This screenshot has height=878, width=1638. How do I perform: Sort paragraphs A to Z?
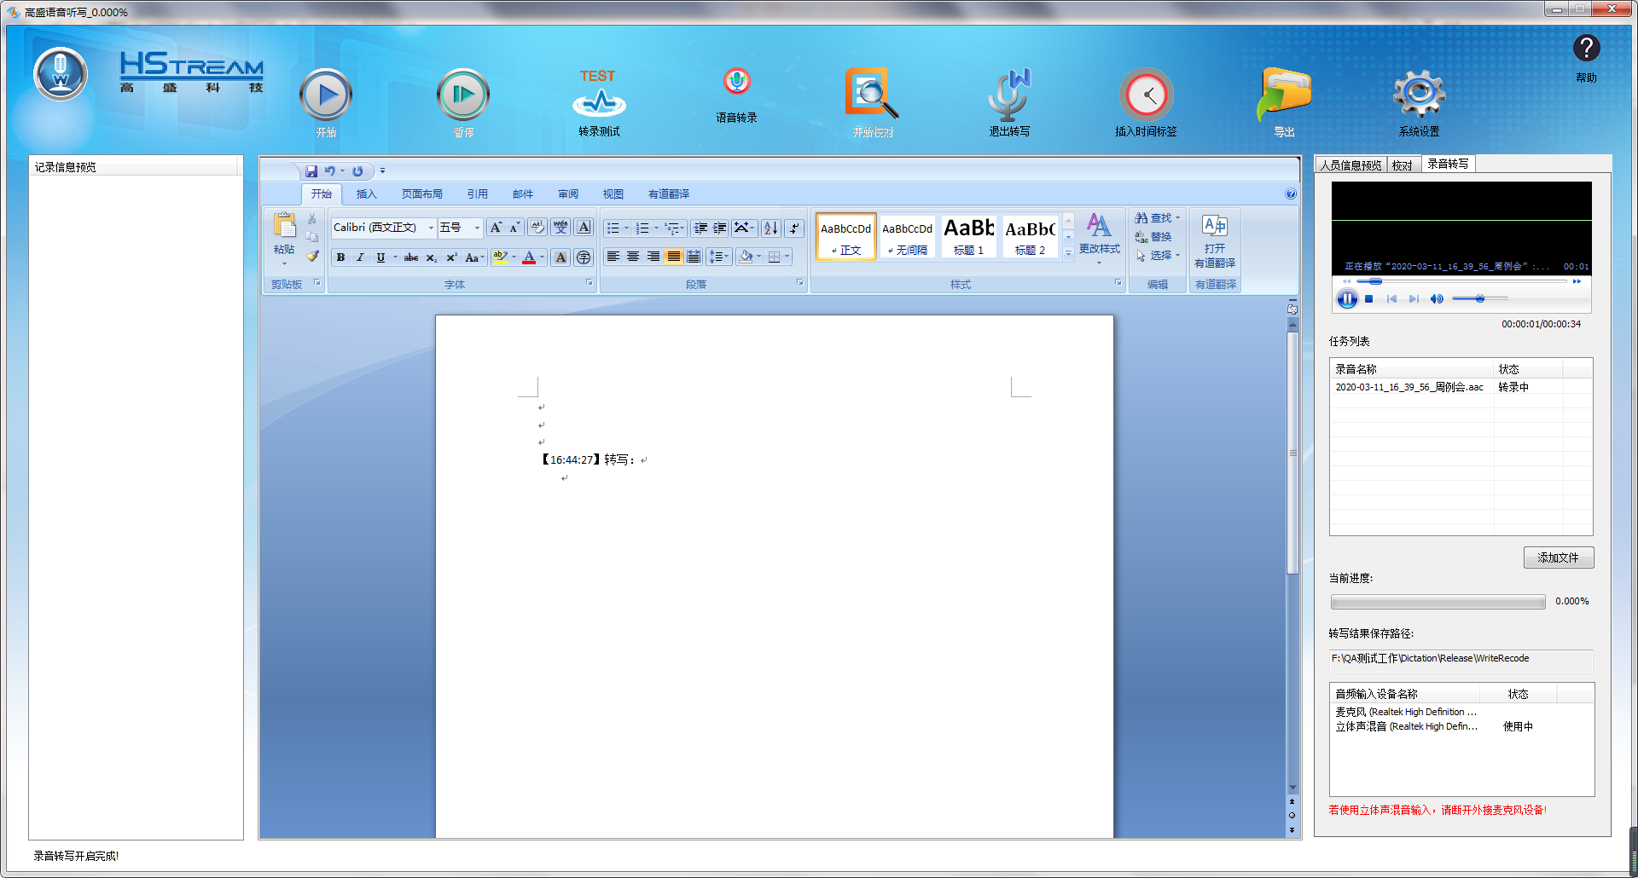770,228
